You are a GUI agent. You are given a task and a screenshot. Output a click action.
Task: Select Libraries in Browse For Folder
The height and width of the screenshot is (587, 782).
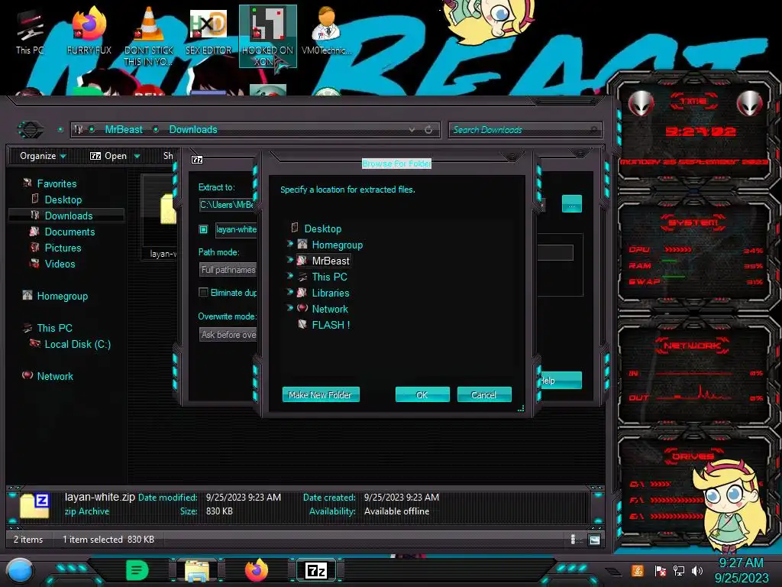point(330,293)
